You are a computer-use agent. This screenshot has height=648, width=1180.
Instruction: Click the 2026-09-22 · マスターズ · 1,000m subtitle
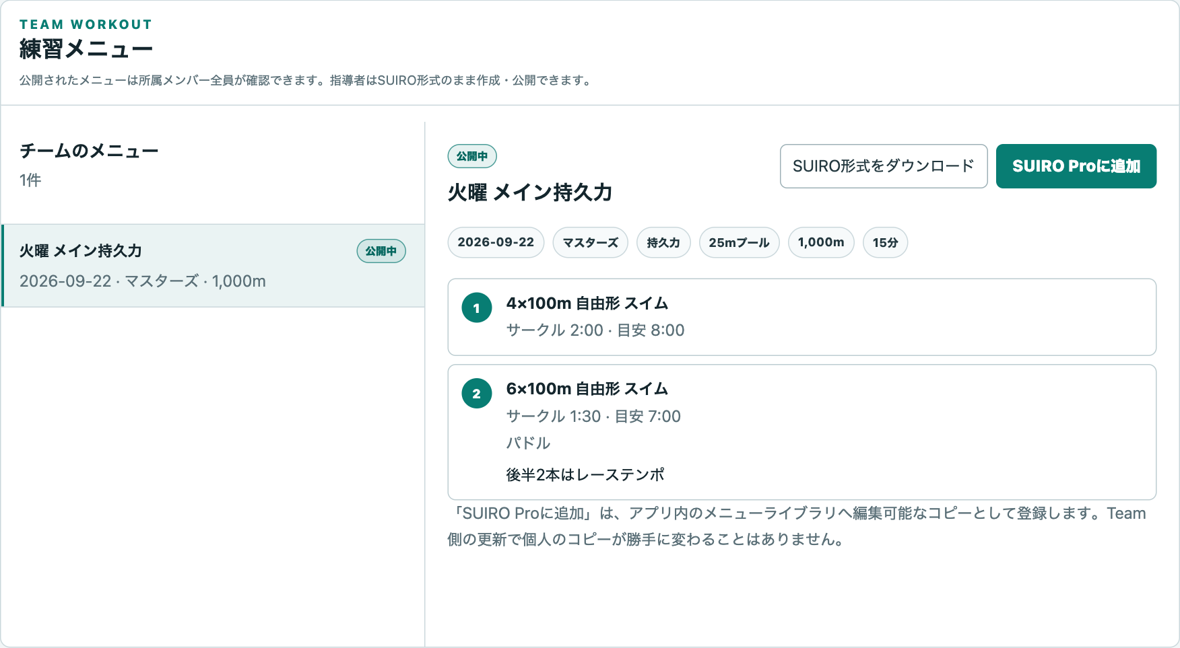coord(143,281)
